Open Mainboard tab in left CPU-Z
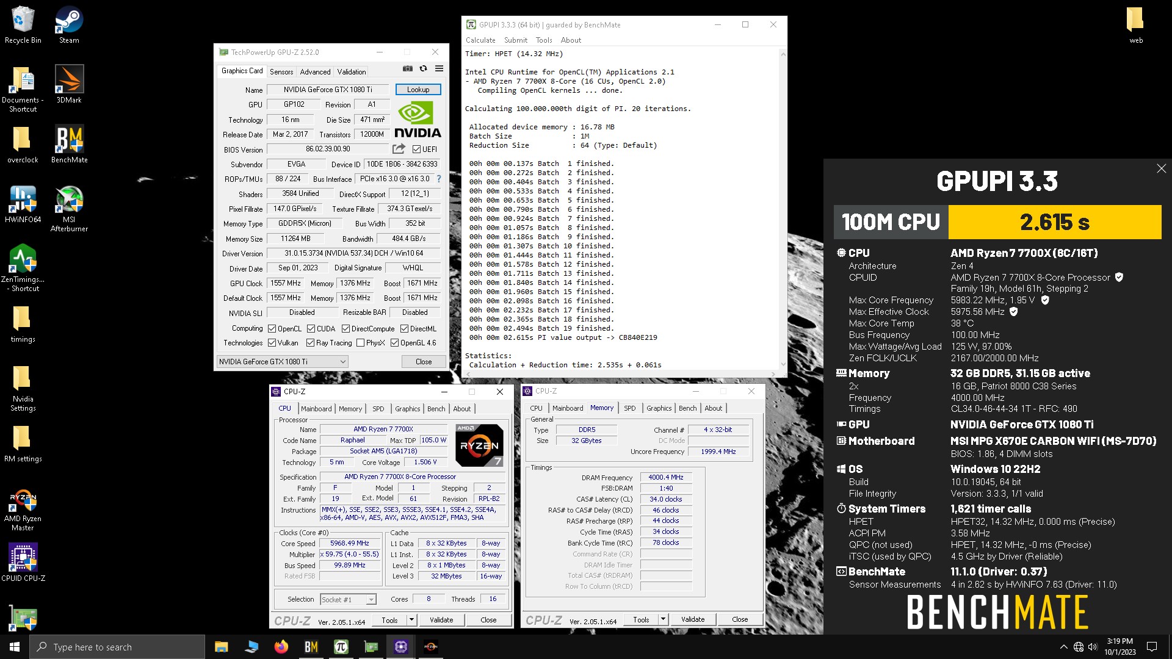 [316, 409]
